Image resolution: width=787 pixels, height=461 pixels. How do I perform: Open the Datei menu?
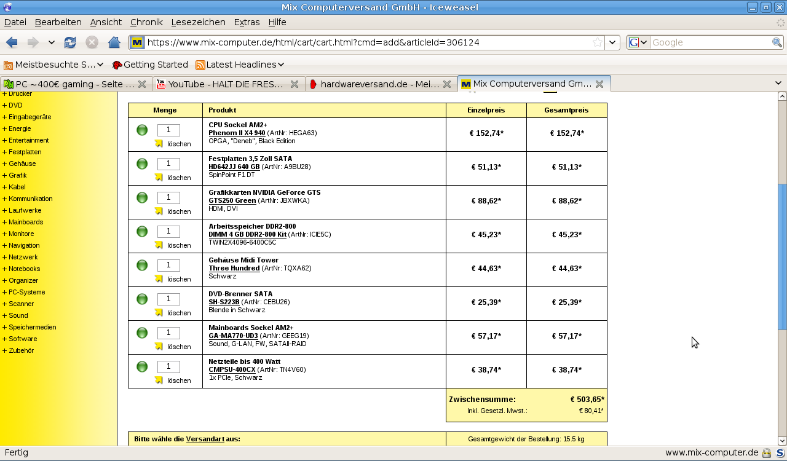(15, 22)
